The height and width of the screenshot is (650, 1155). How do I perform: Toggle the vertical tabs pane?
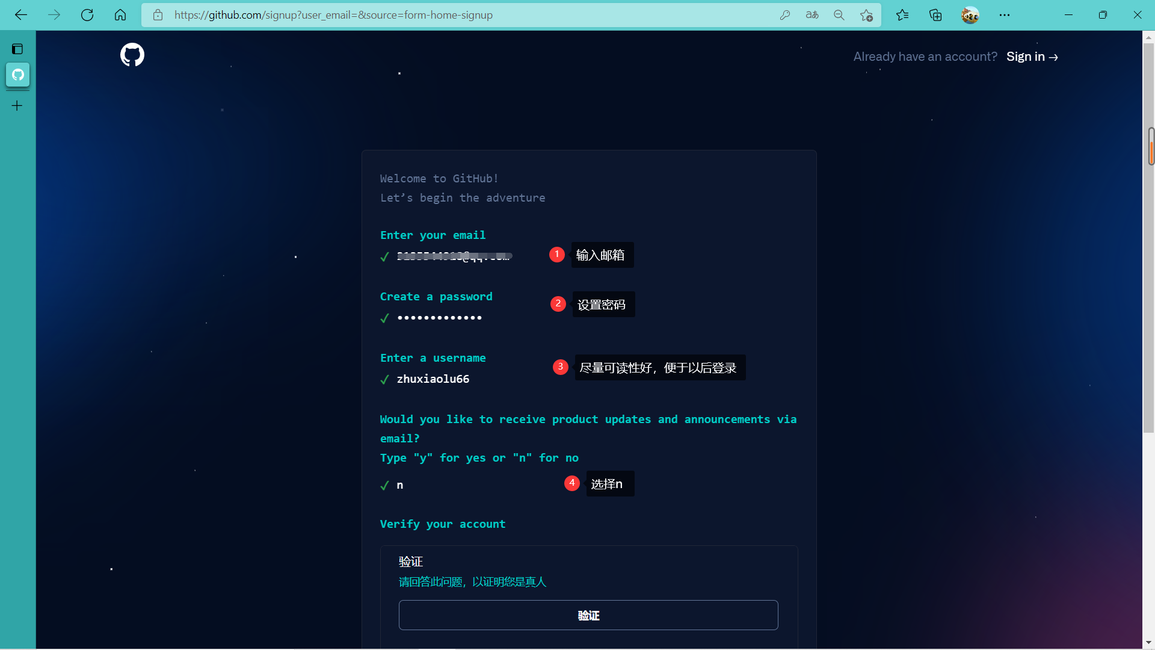click(x=17, y=49)
